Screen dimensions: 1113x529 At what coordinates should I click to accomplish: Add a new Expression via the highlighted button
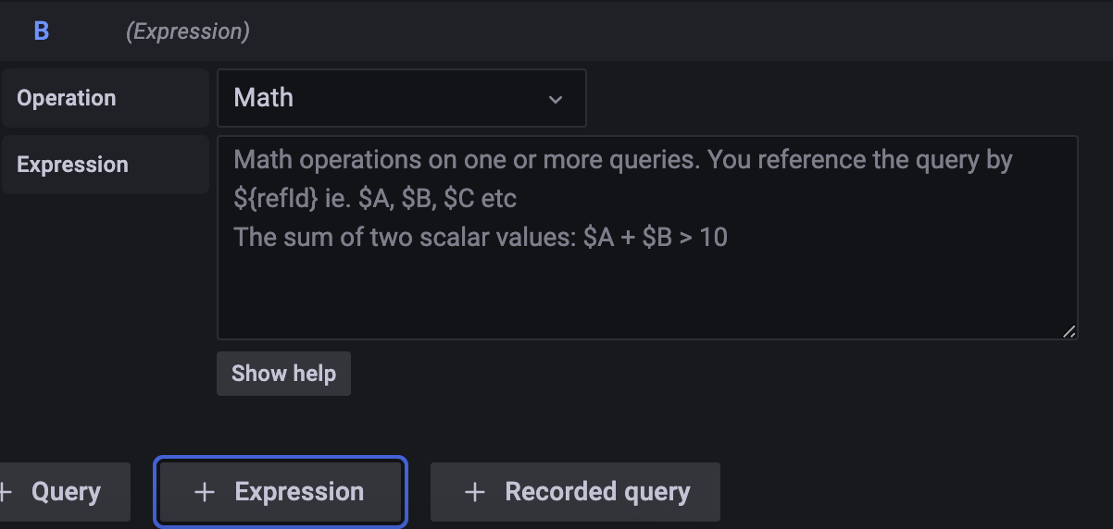[x=299, y=492]
